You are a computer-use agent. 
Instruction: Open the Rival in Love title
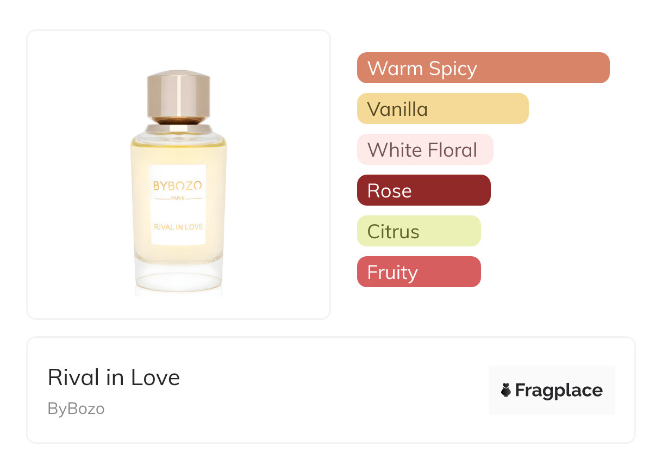[x=114, y=378]
